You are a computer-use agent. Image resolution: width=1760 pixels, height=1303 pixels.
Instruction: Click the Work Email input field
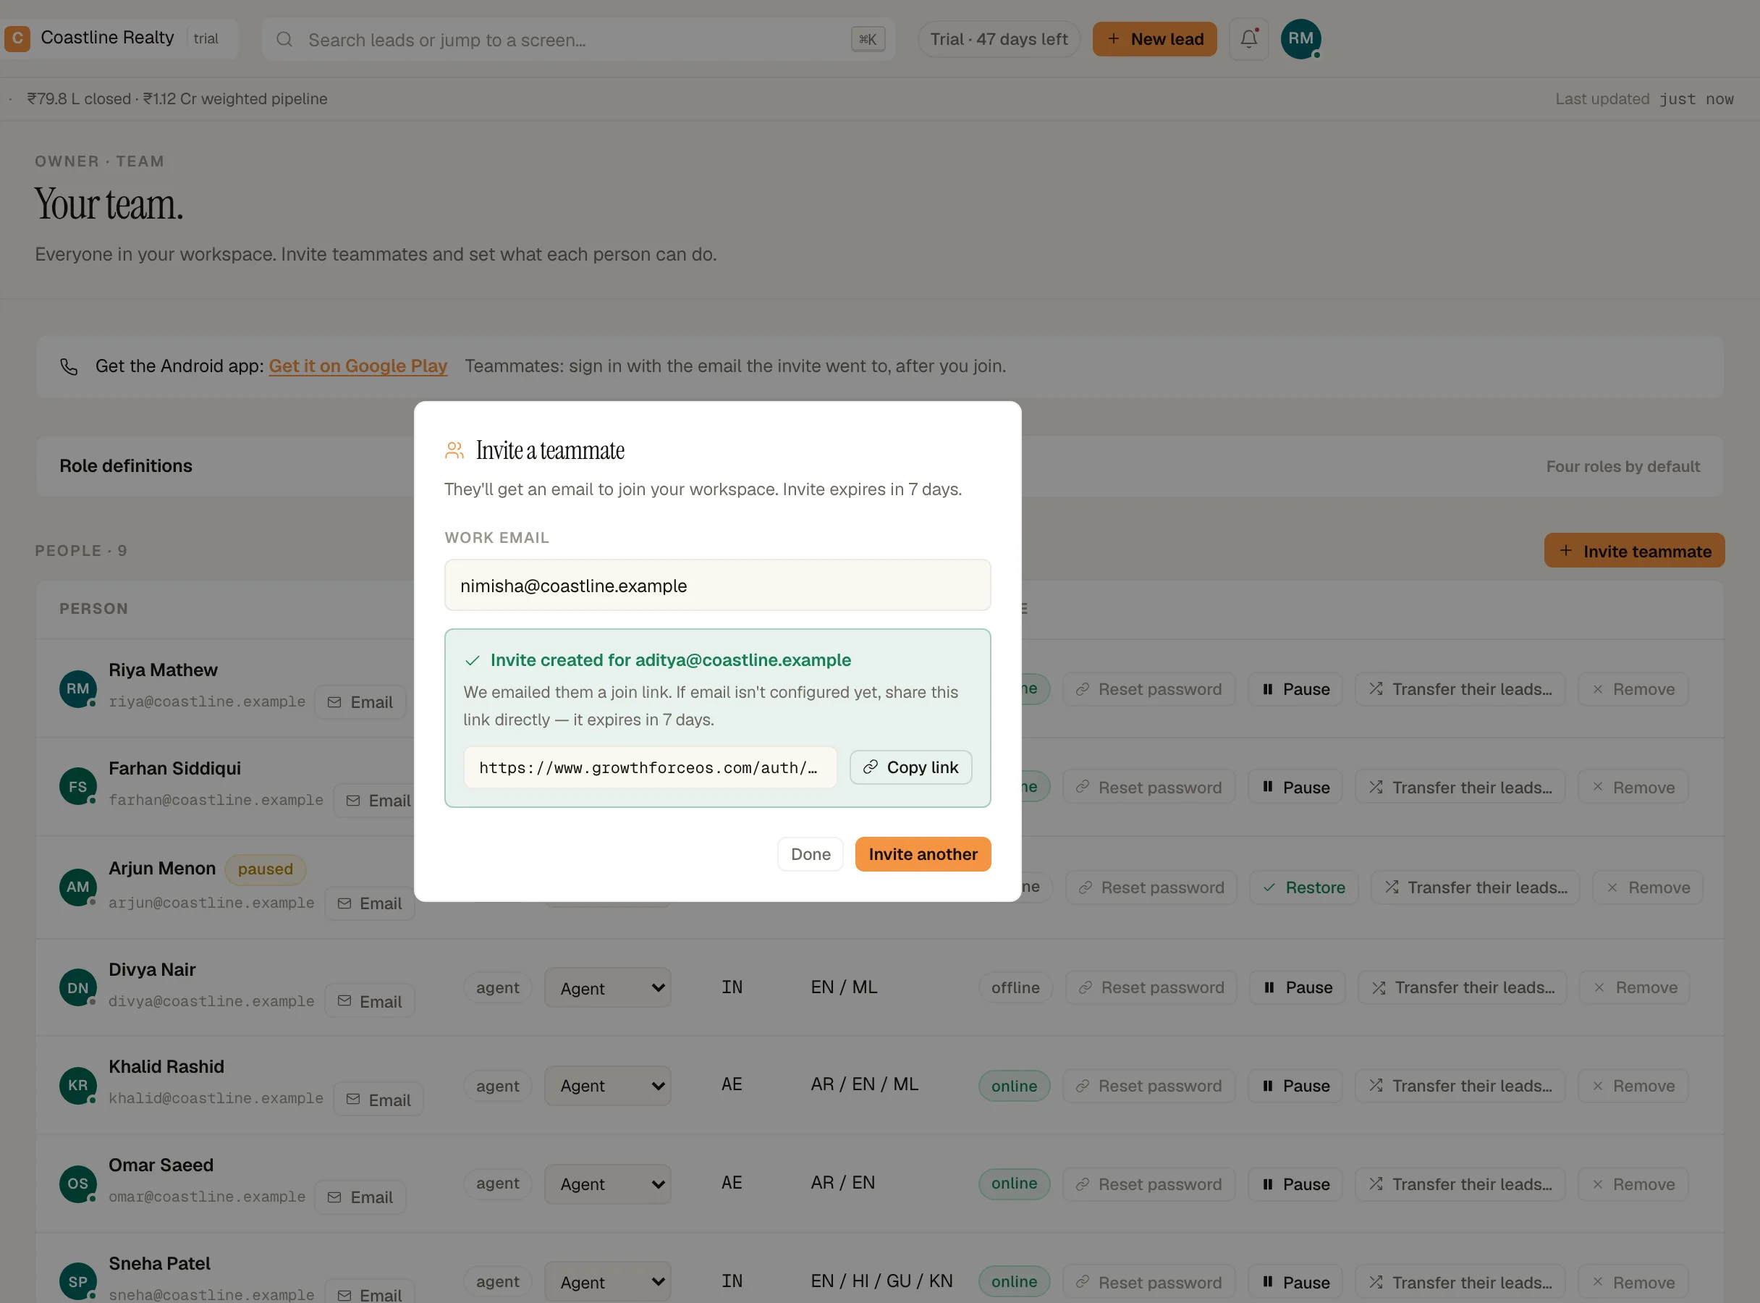(x=718, y=585)
